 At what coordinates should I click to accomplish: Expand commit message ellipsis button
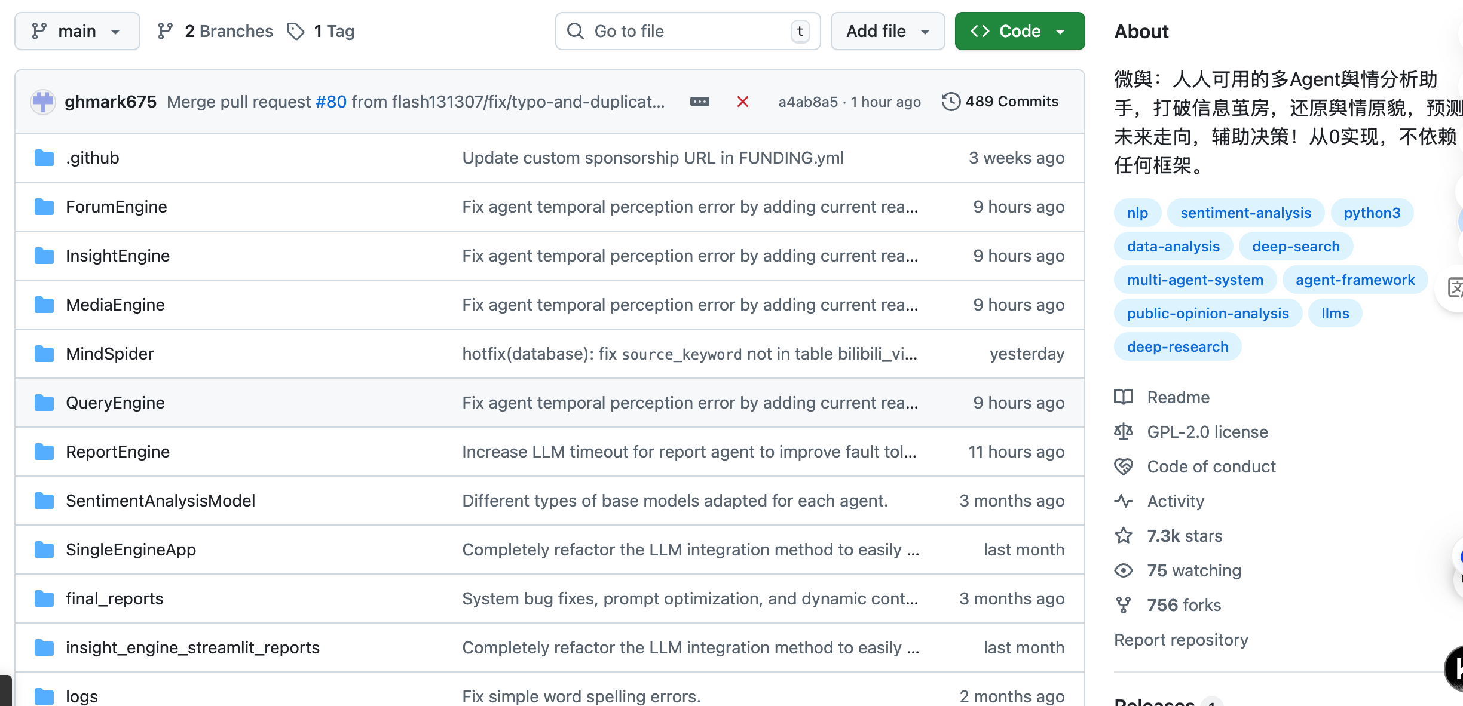point(699,102)
